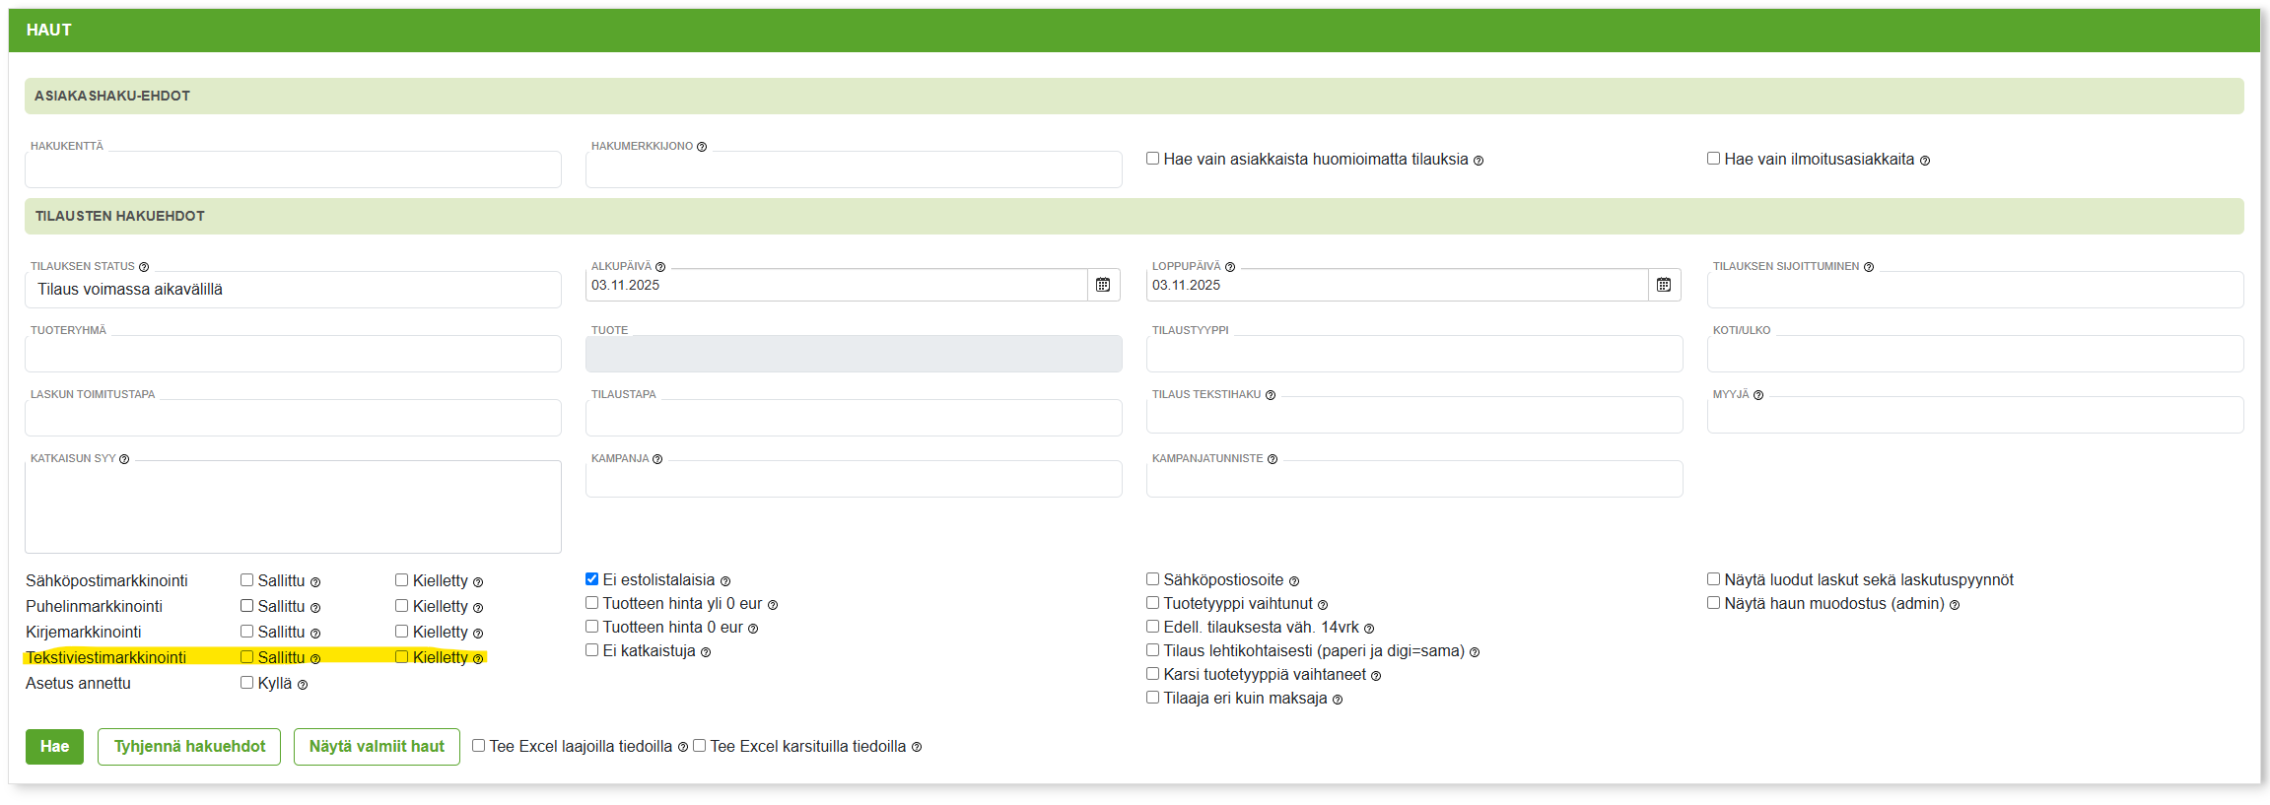The width and height of the screenshot is (2270, 805).
Task: Click help icon beside Tilauksen status label
Action: [x=144, y=267]
